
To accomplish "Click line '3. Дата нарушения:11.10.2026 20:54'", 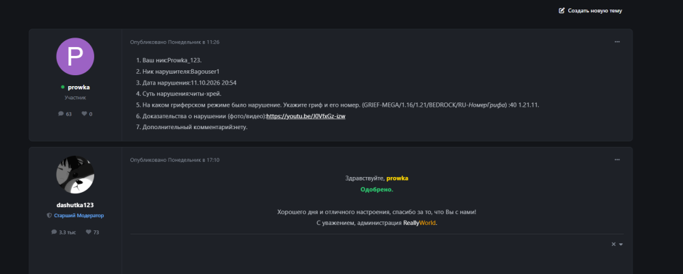I will (186, 82).
